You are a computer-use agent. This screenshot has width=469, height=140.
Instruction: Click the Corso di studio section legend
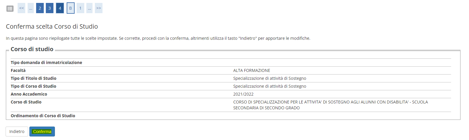coord(32,49)
